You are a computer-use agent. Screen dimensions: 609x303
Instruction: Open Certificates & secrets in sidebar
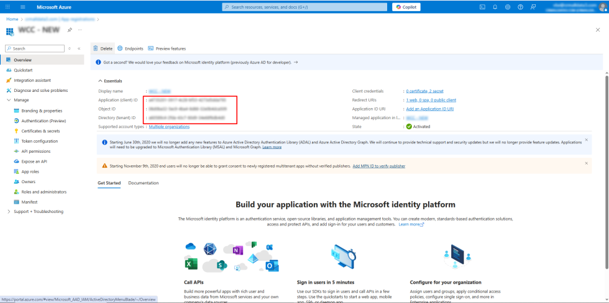point(40,131)
